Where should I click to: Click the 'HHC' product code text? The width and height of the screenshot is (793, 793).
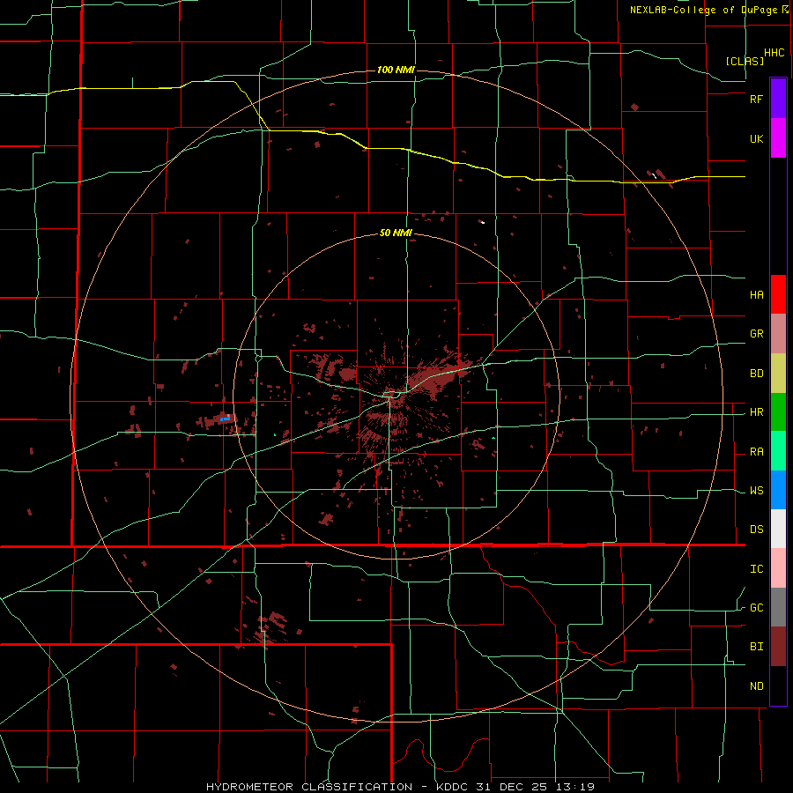774,52
